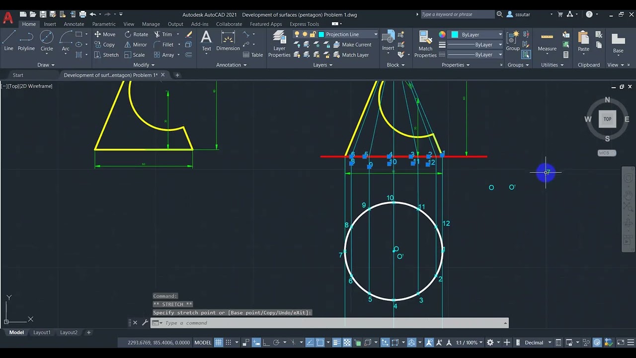Toggle MODEL space button in status bar

tap(203, 343)
